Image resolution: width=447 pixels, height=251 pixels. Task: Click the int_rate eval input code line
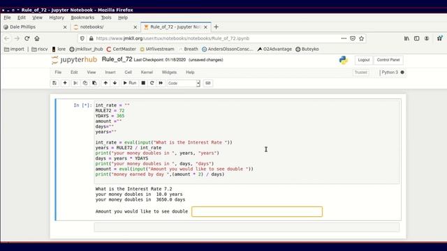click(x=163, y=142)
